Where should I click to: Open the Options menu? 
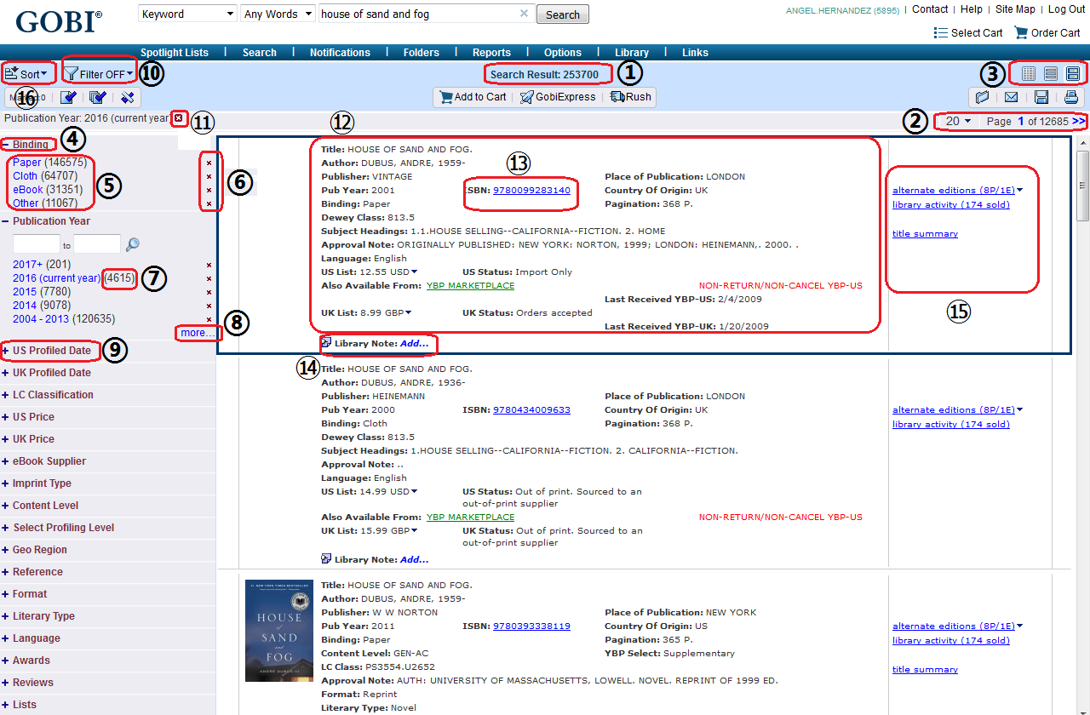(x=563, y=52)
